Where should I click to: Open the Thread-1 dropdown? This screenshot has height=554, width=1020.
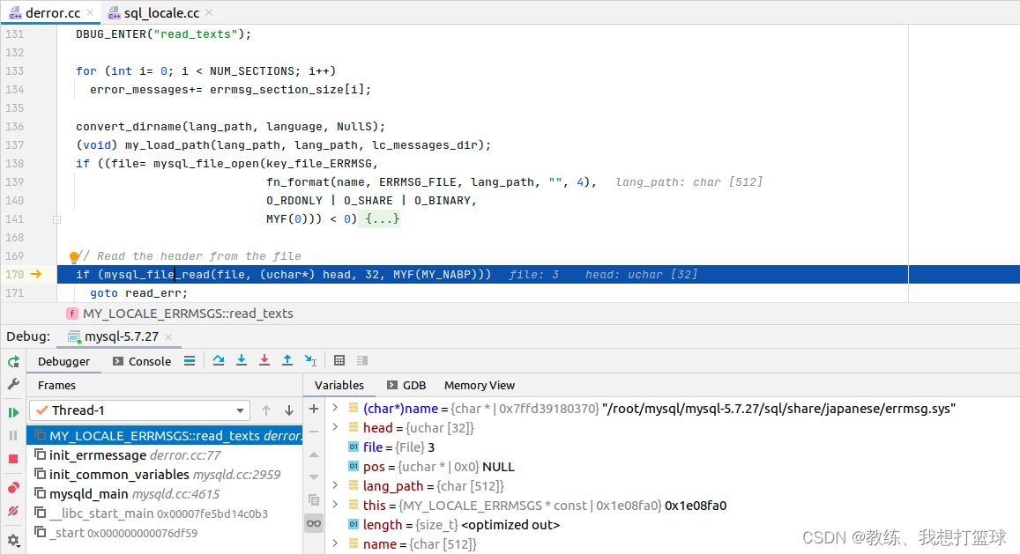coord(140,410)
